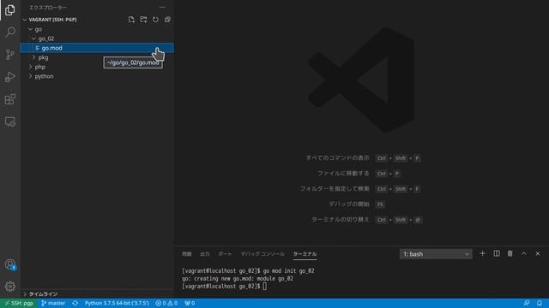Select Python 3.7.5 64-bit interpreter
This screenshot has width=549, height=308.
click(x=117, y=303)
